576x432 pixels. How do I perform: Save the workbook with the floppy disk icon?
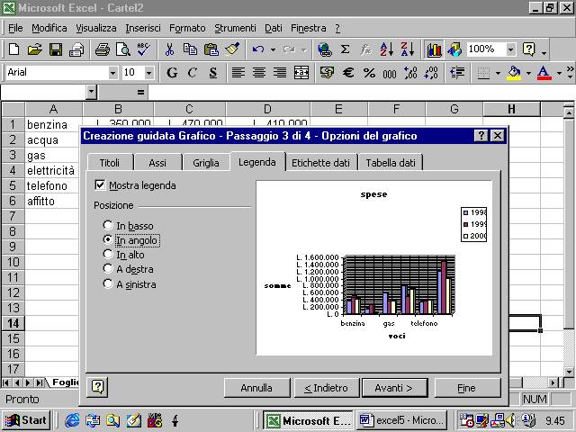56,49
